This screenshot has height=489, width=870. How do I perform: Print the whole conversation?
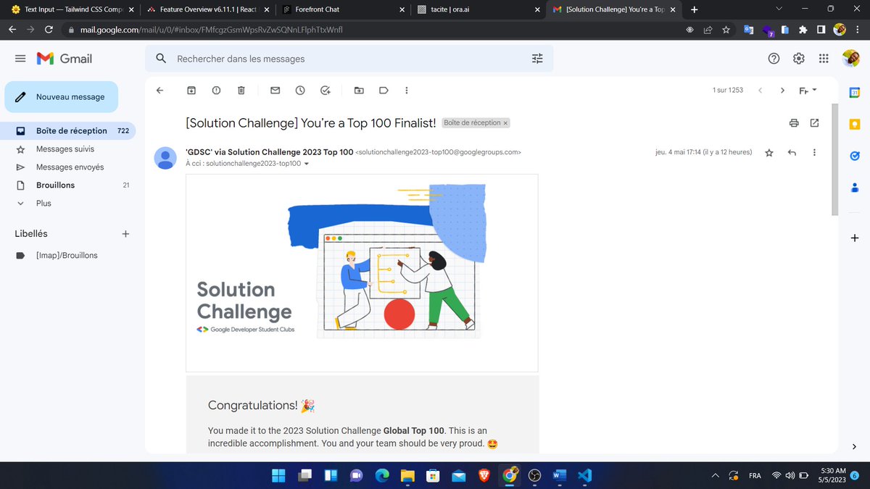[794, 122]
